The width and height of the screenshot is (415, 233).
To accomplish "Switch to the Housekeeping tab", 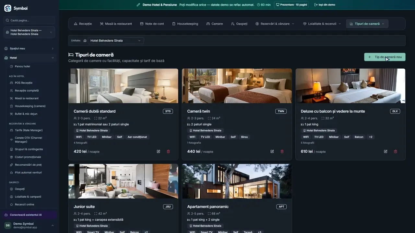I will pyautogui.click(x=185, y=24).
